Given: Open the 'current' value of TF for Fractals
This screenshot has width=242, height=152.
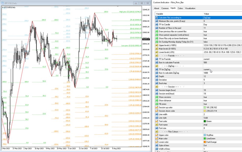Looking at the screenshot, I should [x=206, y=59].
